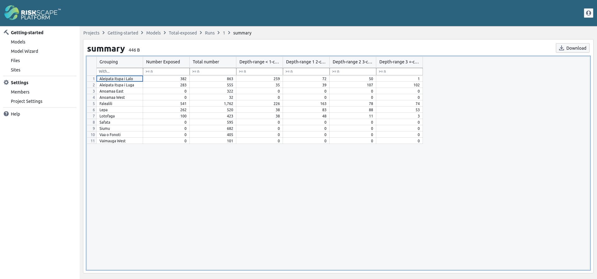597x279 pixels.
Task: Select the value 102 in Luga row
Action: point(400,85)
